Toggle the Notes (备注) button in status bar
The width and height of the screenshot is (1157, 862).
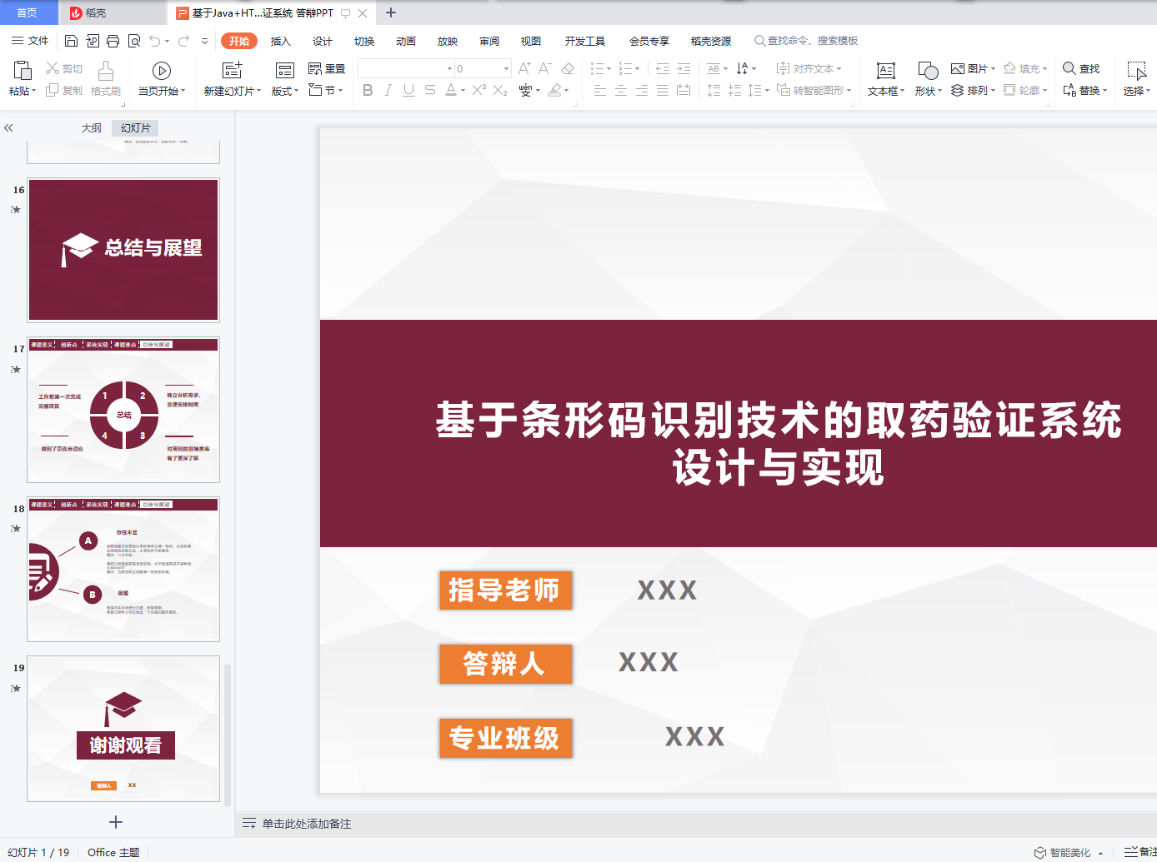coord(1140,852)
